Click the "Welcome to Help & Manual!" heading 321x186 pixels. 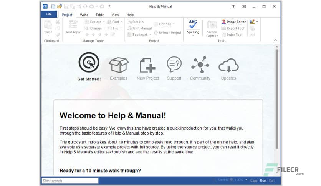coord(113,115)
